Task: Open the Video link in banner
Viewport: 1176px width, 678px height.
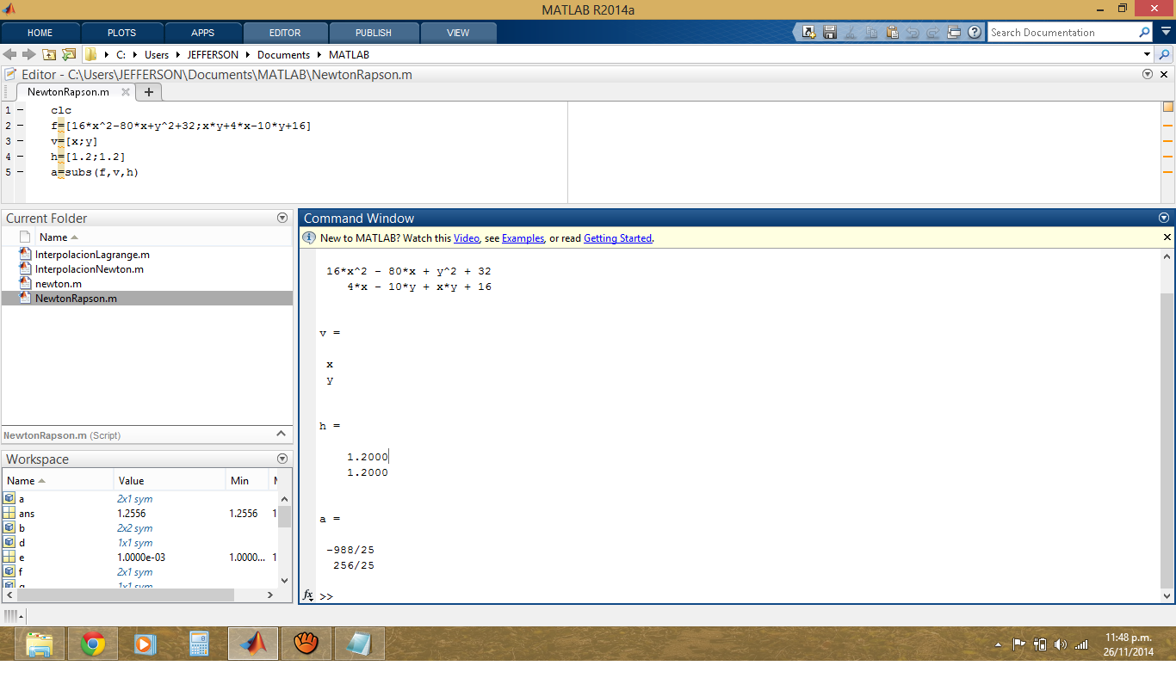Action: 467,238
